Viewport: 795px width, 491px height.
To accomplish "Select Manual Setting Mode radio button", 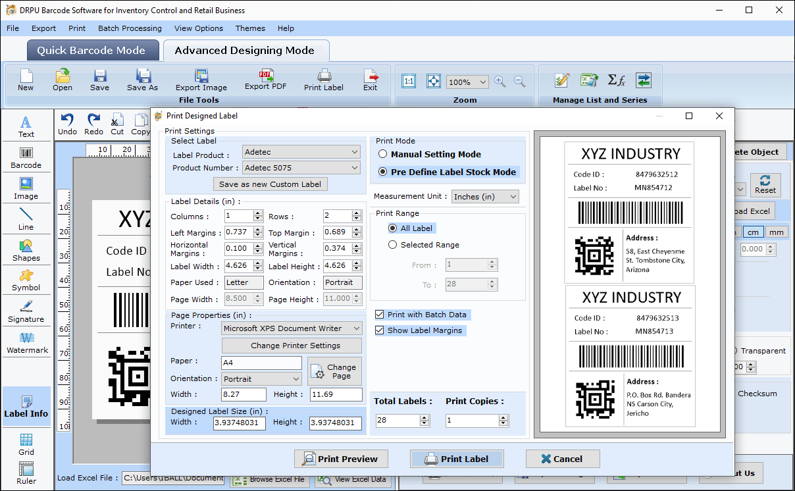I will [383, 154].
